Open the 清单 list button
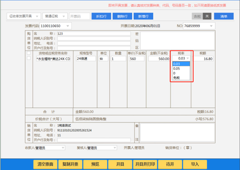Image resolution: width=240 pixels, height=170 pixels. coord(224,16)
